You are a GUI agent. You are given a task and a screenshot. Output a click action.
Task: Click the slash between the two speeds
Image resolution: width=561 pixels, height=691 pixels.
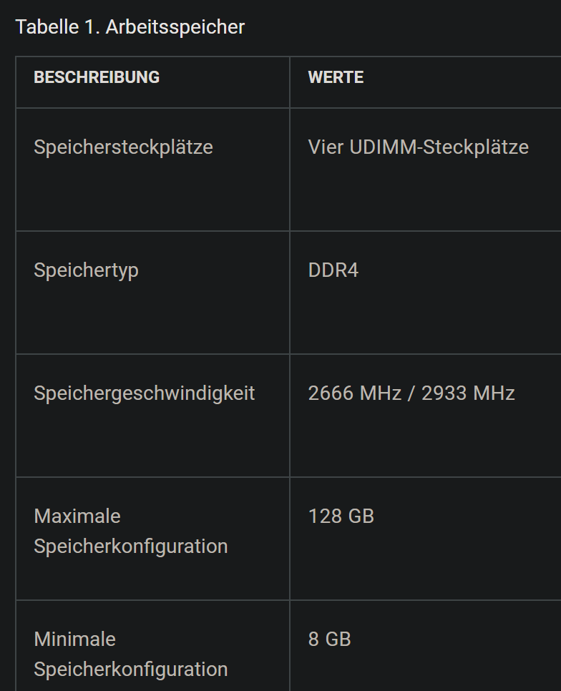pos(411,393)
